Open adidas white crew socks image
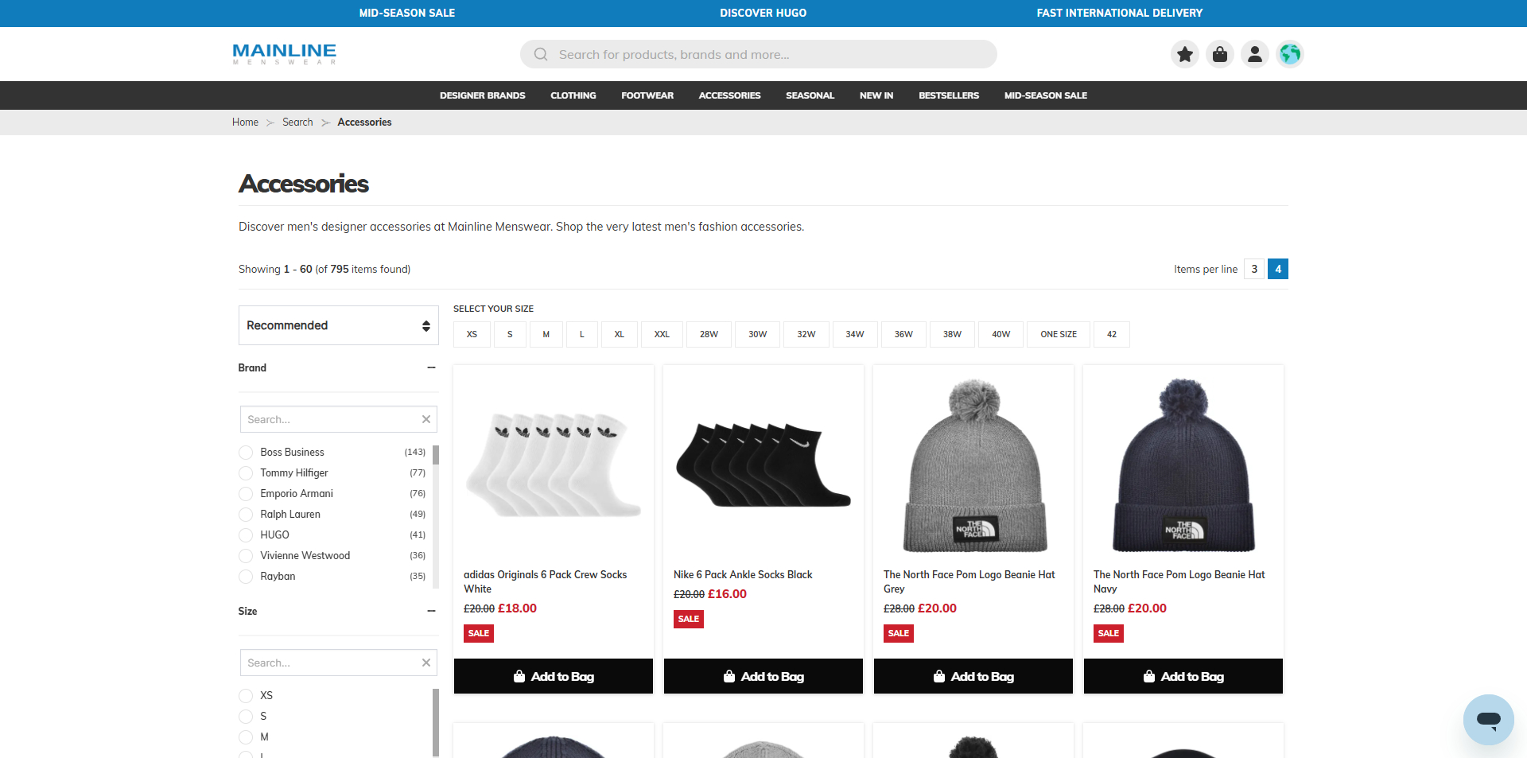The width and height of the screenshot is (1527, 758). (x=554, y=465)
